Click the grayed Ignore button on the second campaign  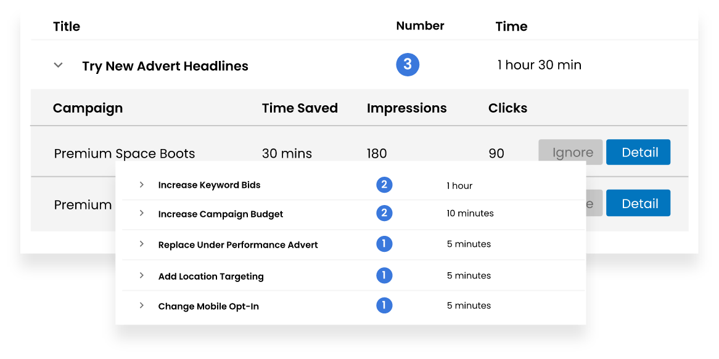pos(586,203)
